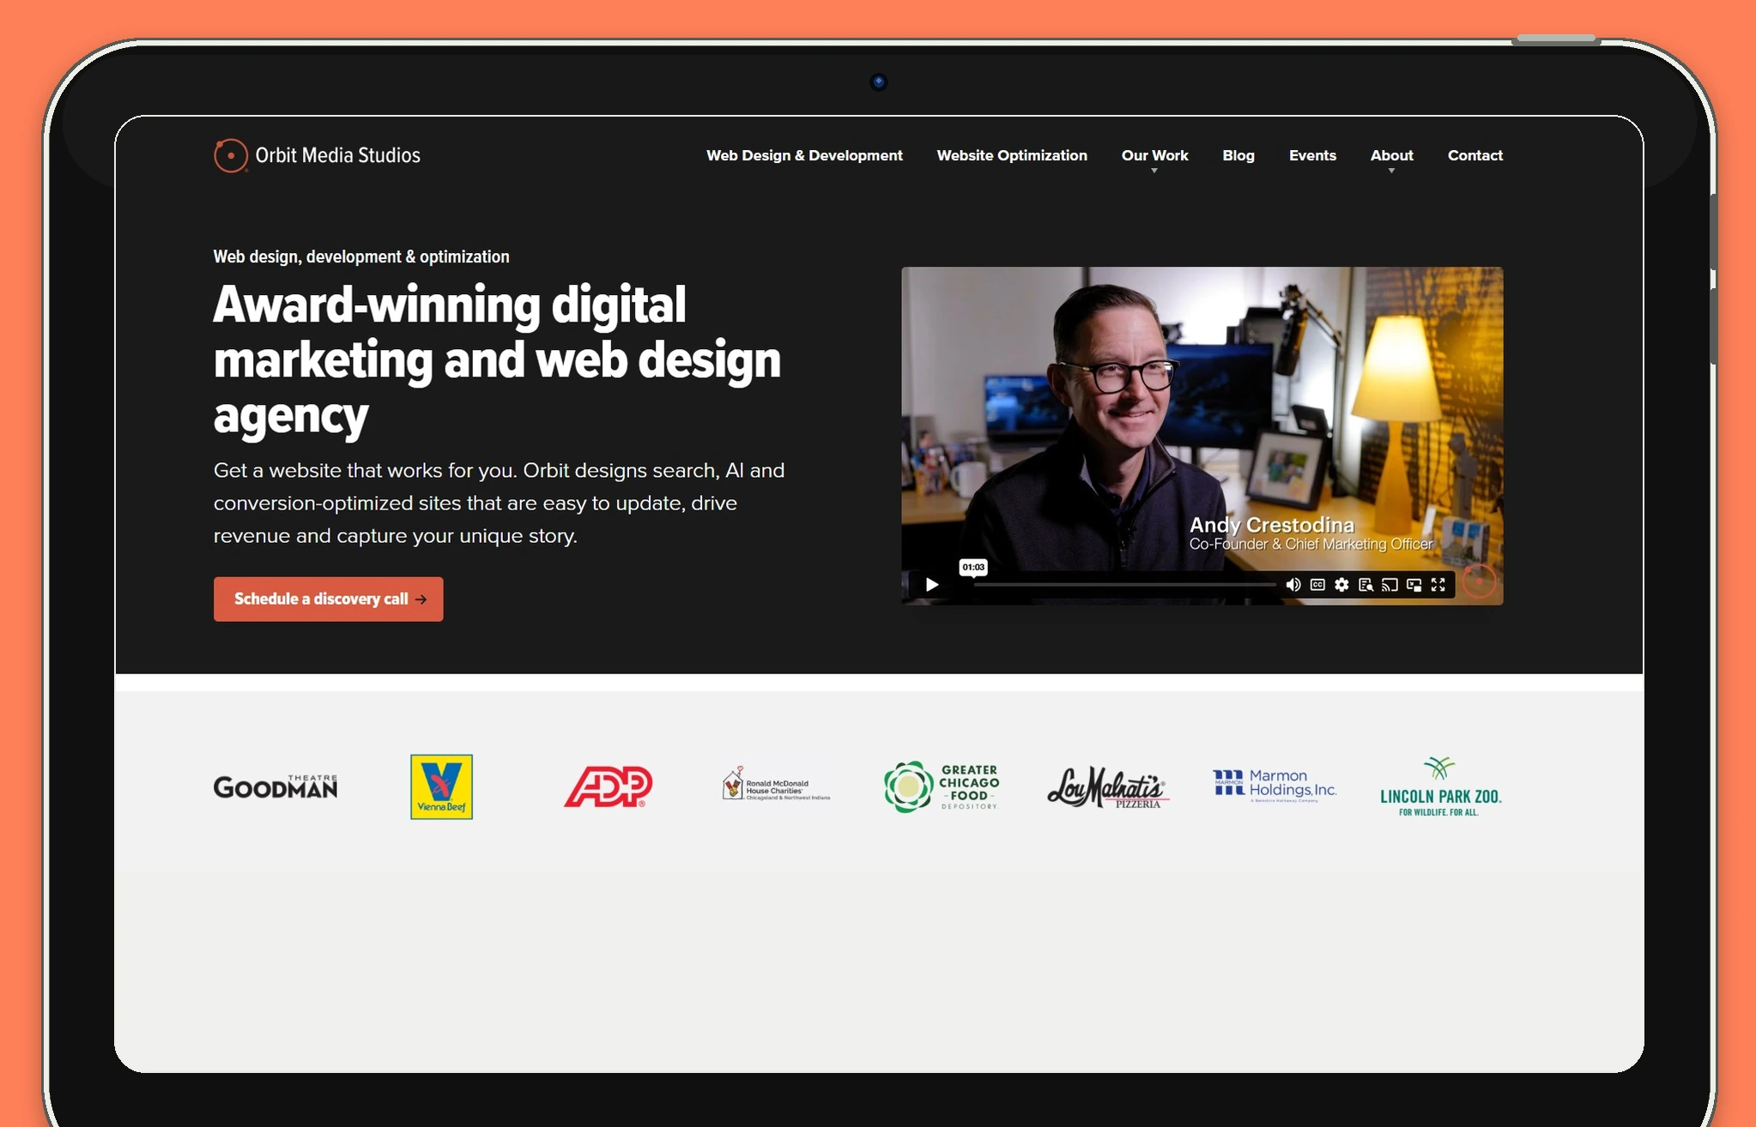Viewport: 1756px width, 1127px height.
Task: Open the Our Work menu
Action: click(x=1154, y=155)
